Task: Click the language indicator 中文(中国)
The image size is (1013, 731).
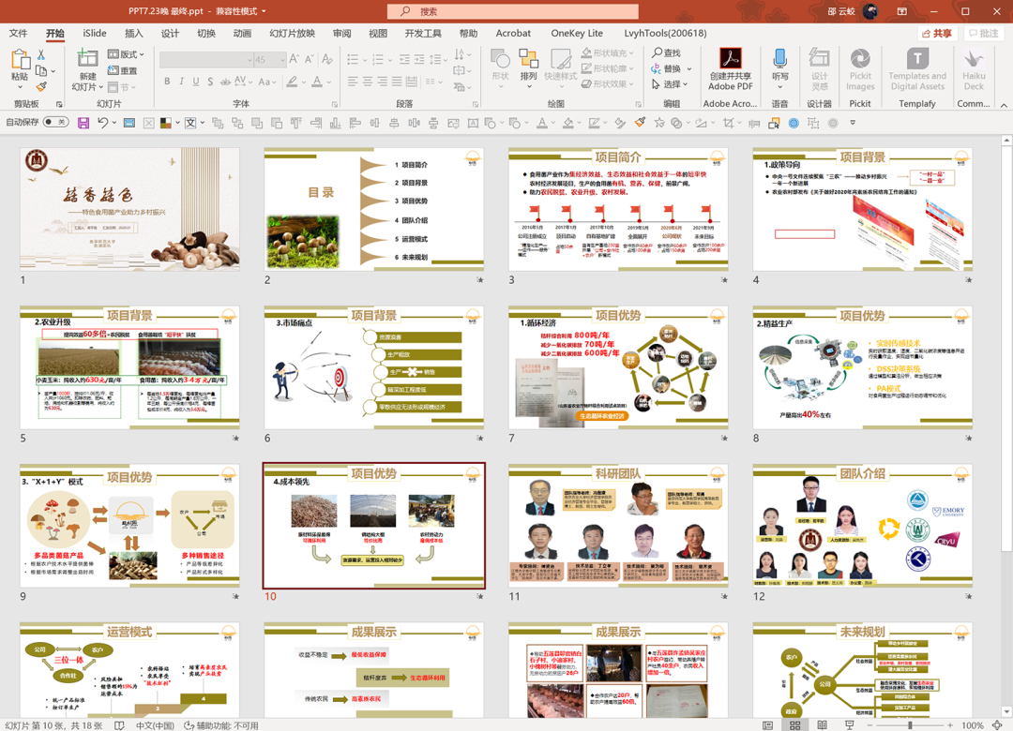Action: 155,725
